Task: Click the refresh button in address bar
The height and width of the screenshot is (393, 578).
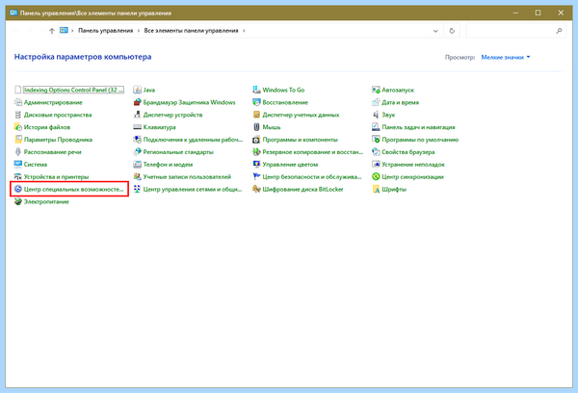Action: coord(452,31)
